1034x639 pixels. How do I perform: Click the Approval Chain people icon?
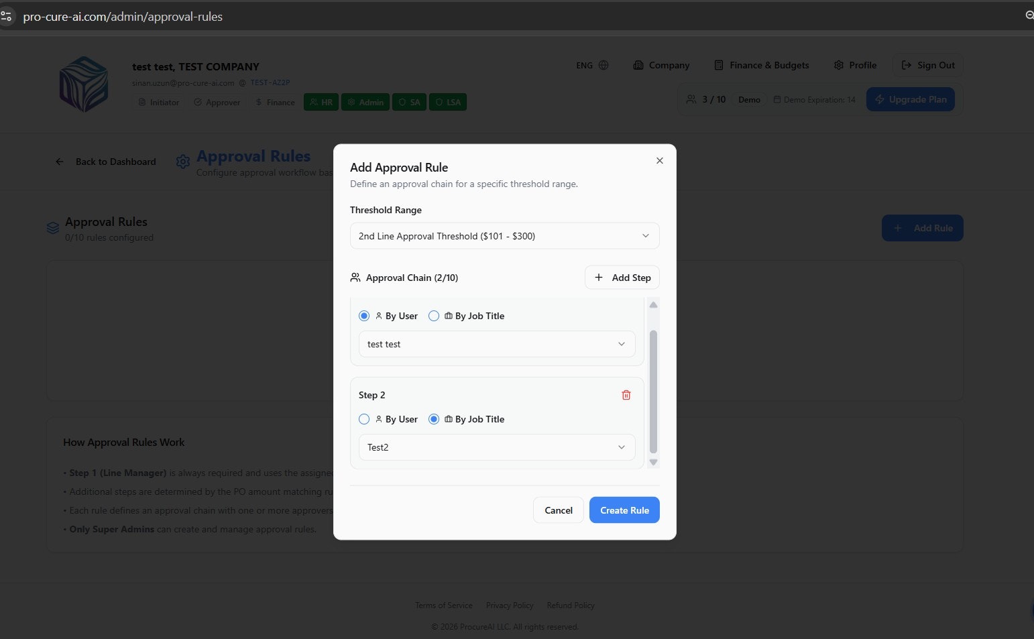(x=355, y=278)
